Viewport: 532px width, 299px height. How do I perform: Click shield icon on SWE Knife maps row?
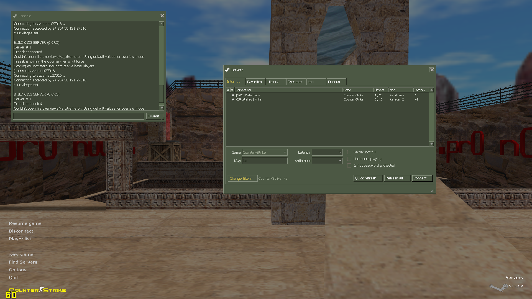(233, 95)
